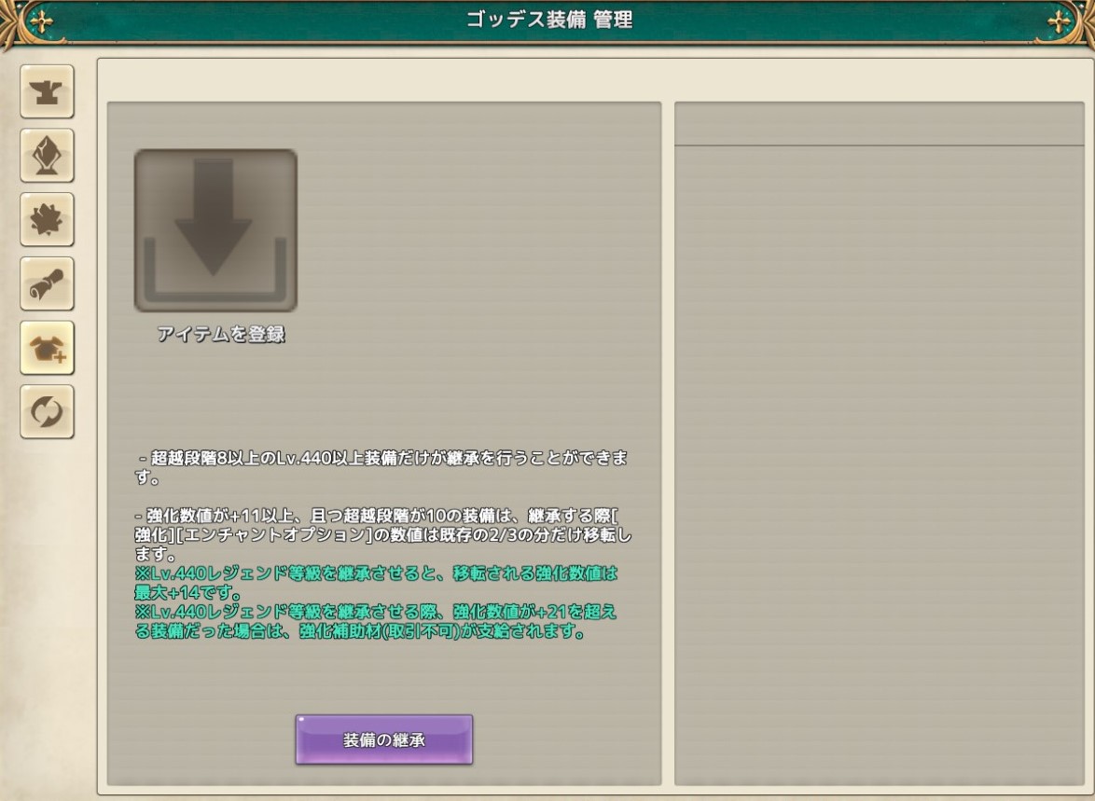Open the circular arrows conversion tab

pyautogui.click(x=47, y=412)
